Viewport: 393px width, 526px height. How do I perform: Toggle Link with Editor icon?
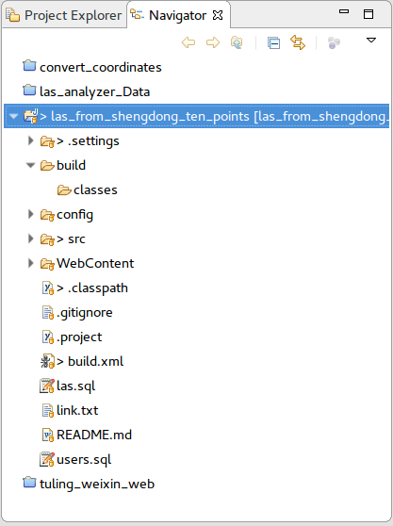point(298,42)
